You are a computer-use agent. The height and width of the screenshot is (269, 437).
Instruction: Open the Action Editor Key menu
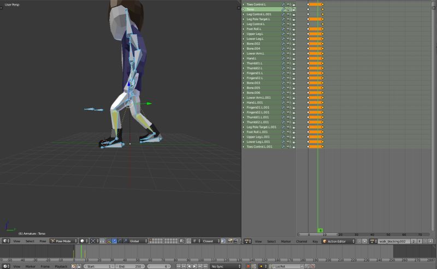tap(315, 241)
